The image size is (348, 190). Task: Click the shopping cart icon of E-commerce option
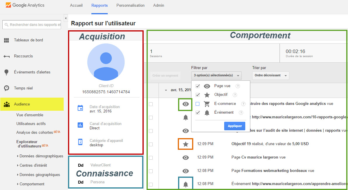point(207,104)
